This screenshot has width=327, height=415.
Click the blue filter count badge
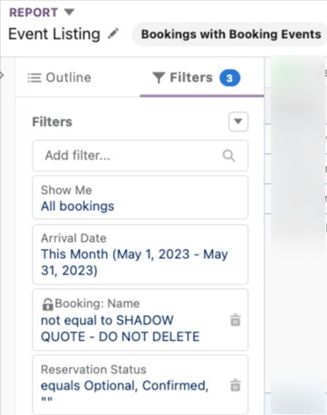click(230, 78)
